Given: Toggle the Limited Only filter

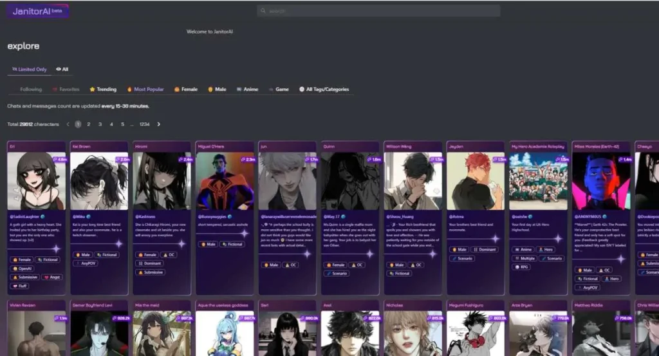Looking at the screenshot, I should (x=30, y=70).
